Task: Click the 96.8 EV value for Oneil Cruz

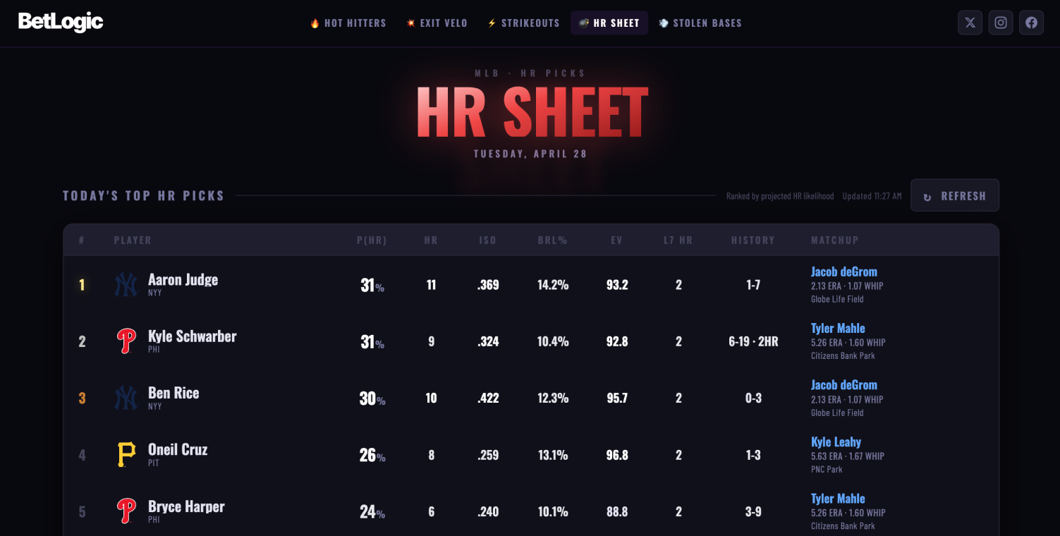Action: coord(617,455)
